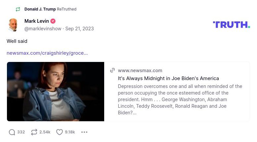Click the 9.18k likes count
Viewport: 257px width, 142px height.
[70, 132]
